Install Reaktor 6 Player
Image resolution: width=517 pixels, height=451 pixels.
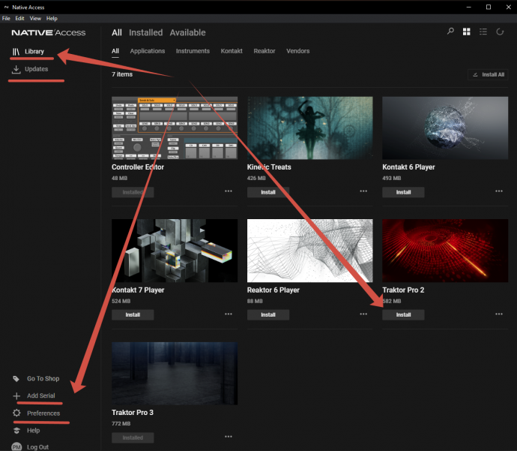(x=268, y=314)
